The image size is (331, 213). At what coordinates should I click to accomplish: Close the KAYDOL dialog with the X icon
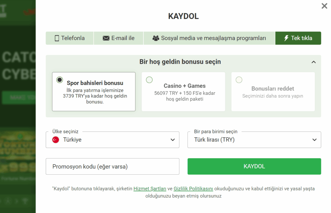pyautogui.click(x=324, y=6)
